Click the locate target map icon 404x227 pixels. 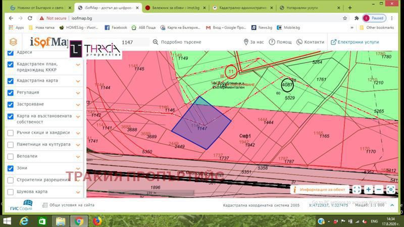coord(391,190)
